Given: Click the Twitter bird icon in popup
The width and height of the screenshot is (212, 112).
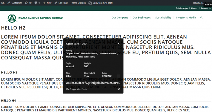Looking at the screenshot, I should 119,89.
